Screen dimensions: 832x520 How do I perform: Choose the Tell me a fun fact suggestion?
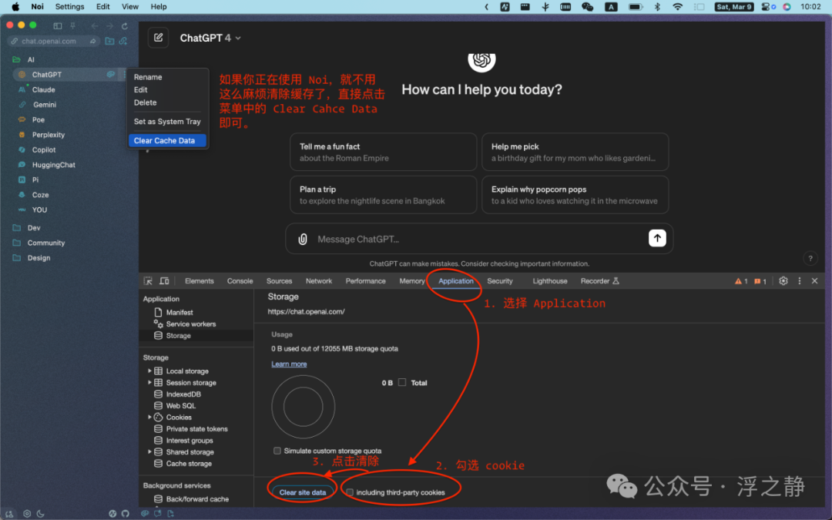[383, 153]
